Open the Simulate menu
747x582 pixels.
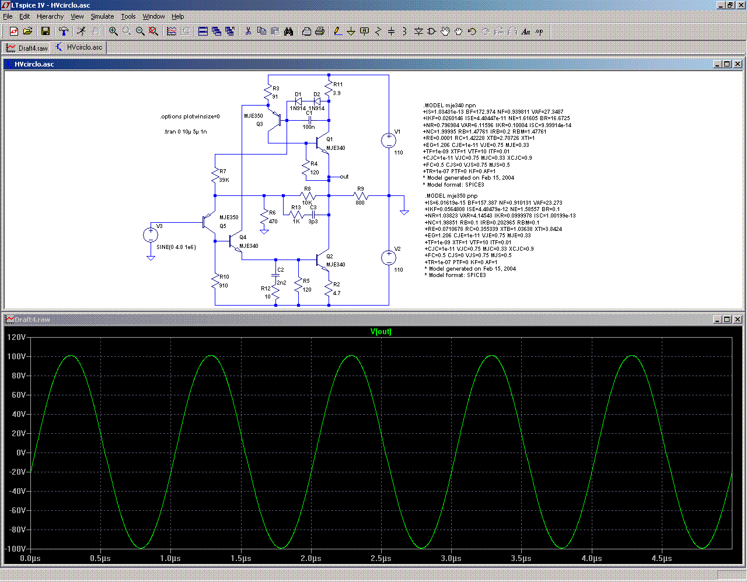102,16
